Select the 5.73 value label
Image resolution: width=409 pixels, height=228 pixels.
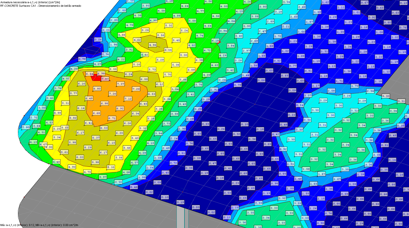pyautogui.click(x=152, y=69)
